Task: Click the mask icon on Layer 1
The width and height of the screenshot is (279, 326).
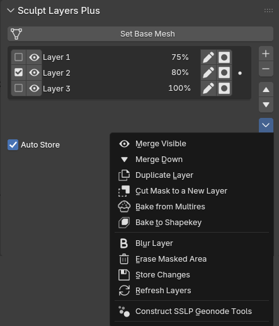Action: [224, 57]
